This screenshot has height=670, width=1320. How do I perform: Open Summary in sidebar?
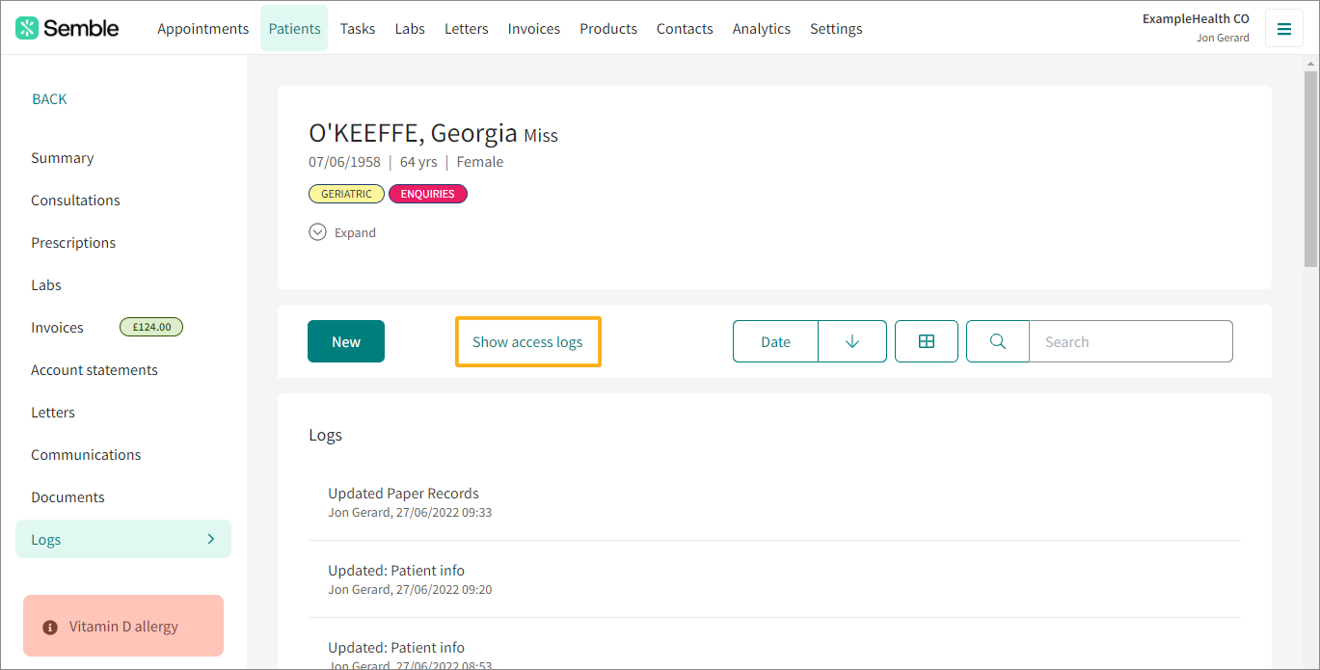63,158
